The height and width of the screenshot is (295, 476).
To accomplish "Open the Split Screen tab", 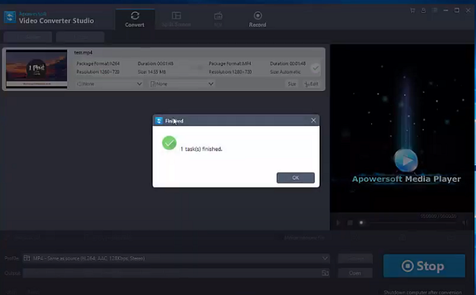I will pyautogui.click(x=176, y=20).
